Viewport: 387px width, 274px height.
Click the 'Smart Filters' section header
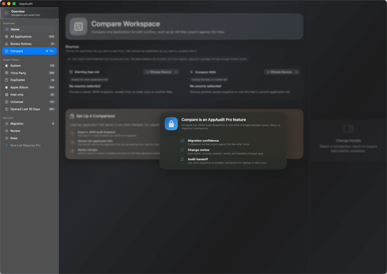(x=11, y=60)
